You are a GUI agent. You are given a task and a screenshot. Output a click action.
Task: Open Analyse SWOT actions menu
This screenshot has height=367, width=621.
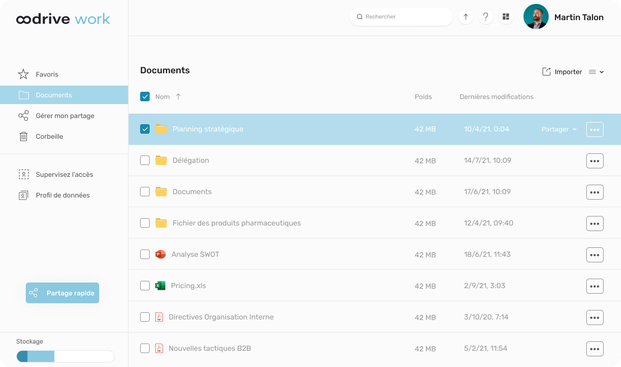point(595,255)
